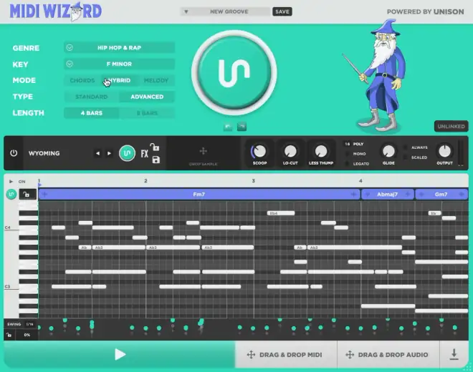Adjust the Less Thump knob
Viewport: 473px width, 372px height.
click(x=321, y=151)
